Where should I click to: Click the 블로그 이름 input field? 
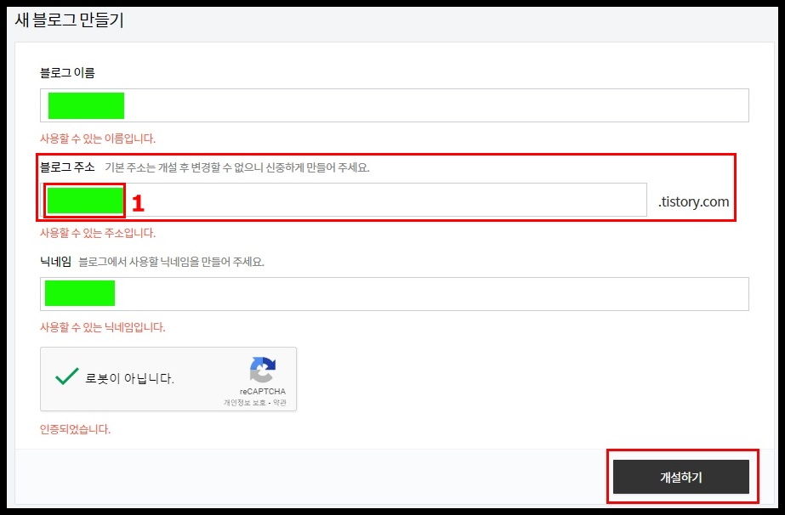[x=395, y=105]
